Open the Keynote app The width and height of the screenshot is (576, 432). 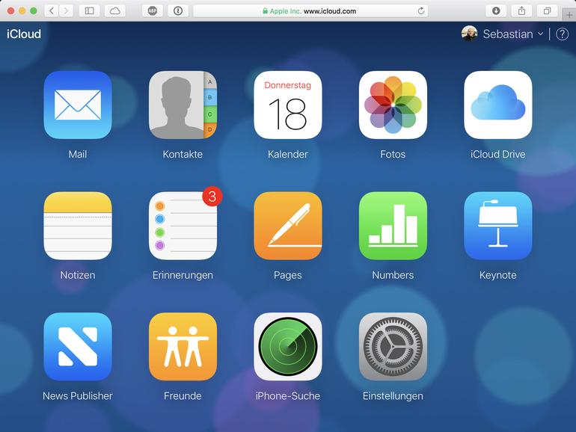pyautogui.click(x=497, y=226)
